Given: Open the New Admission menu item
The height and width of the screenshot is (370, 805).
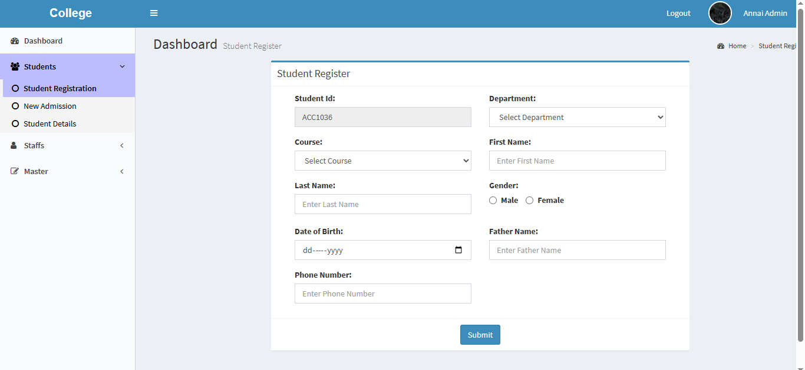Looking at the screenshot, I should 50,106.
